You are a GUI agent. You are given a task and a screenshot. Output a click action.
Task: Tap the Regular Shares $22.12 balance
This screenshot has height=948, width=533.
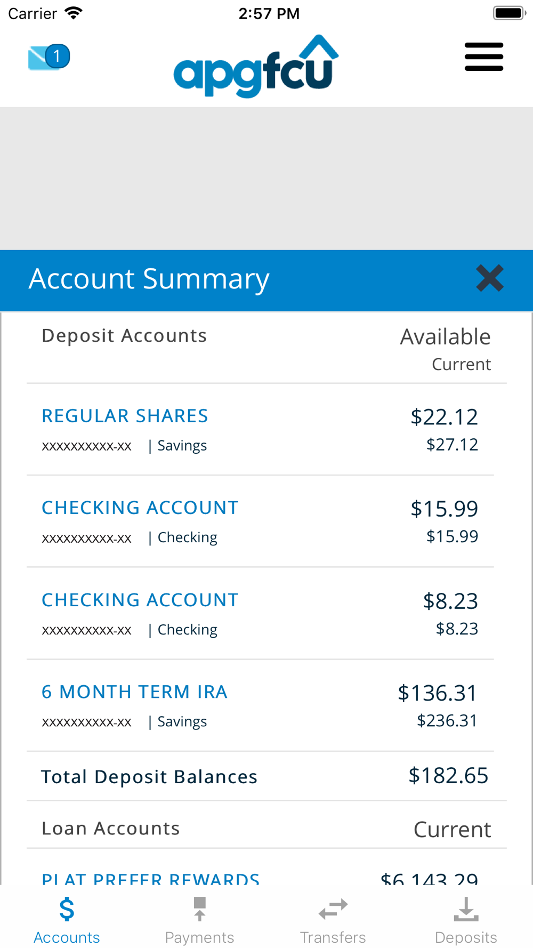click(x=445, y=417)
